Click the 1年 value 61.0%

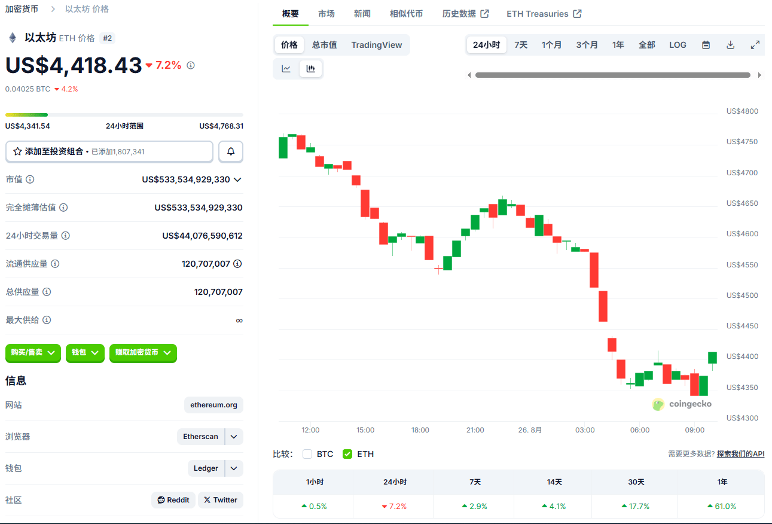click(x=722, y=506)
